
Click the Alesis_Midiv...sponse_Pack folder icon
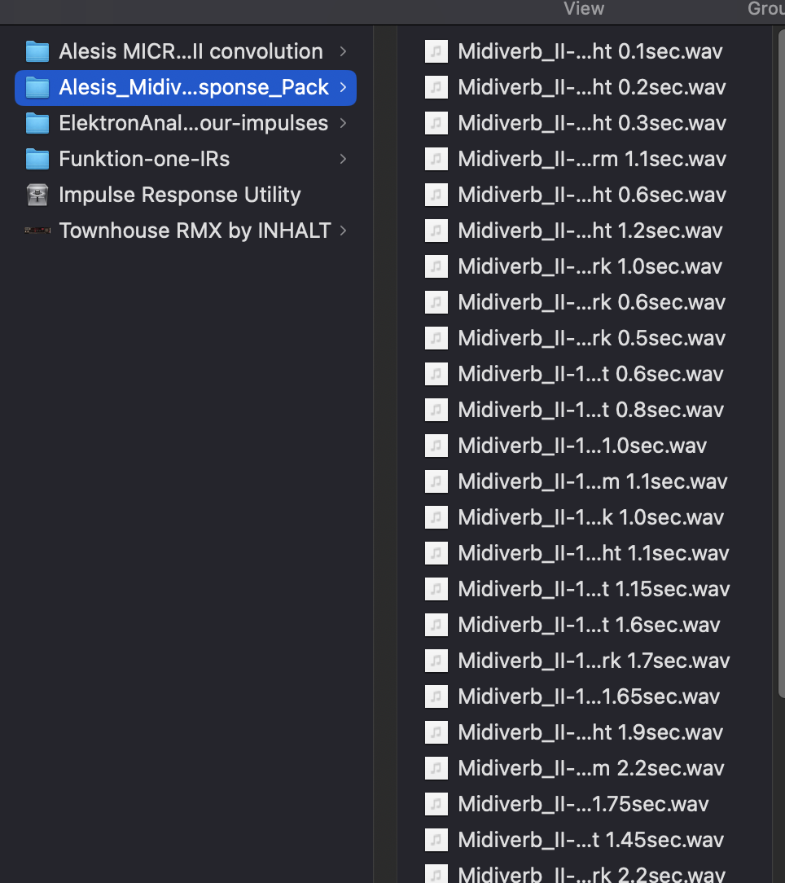coord(37,88)
